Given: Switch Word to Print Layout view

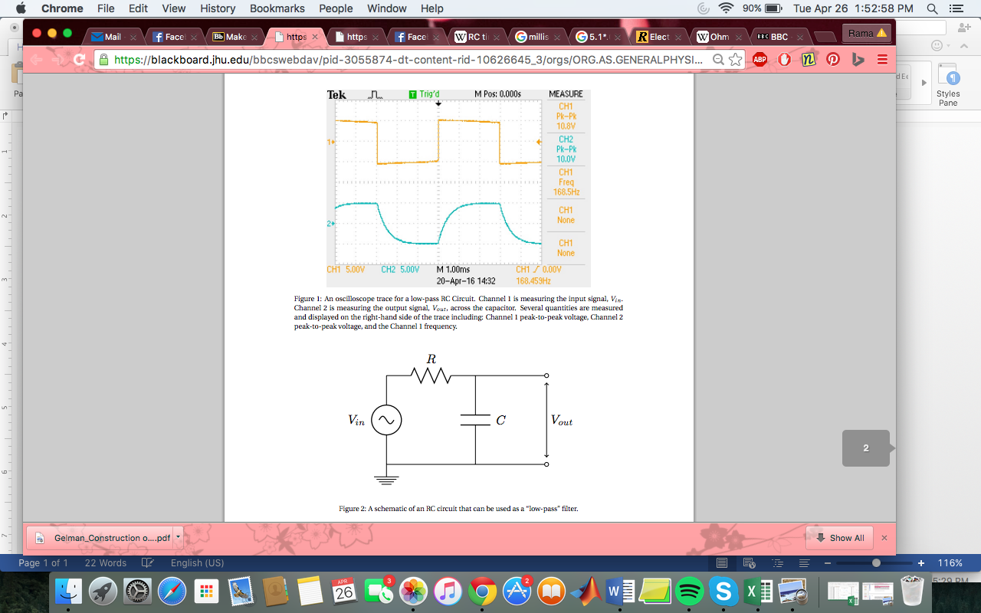Looking at the screenshot, I should click(x=721, y=562).
